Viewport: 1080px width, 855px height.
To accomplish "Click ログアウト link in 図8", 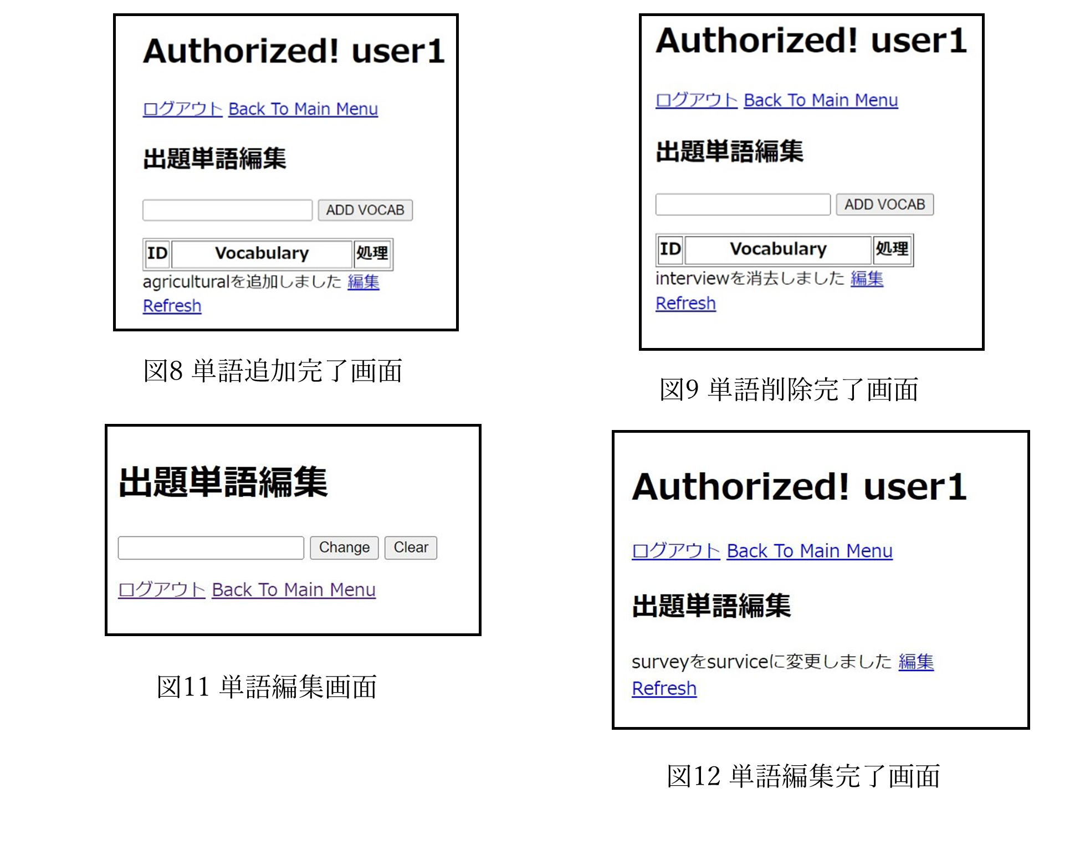I will coord(182,109).
